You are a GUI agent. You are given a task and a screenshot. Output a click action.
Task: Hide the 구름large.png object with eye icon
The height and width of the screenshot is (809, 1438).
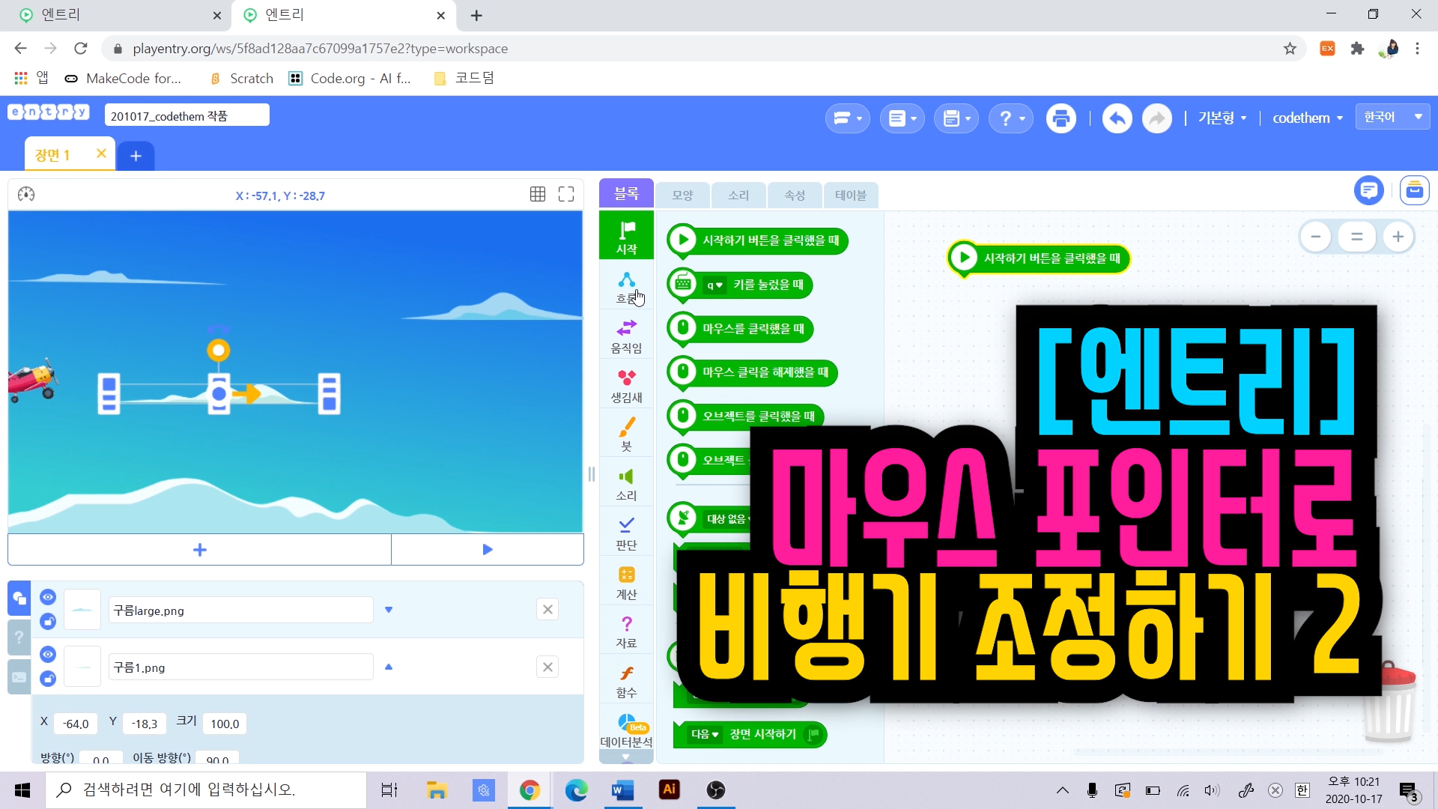pos(48,597)
